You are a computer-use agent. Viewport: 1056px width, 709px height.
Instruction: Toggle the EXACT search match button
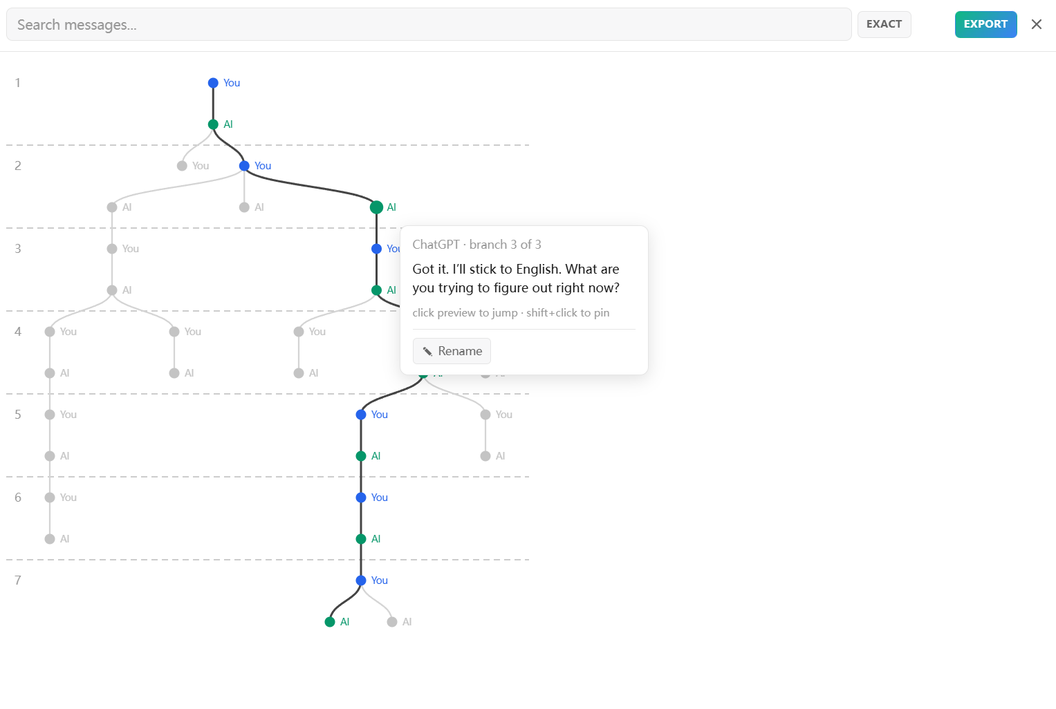click(x=884, y=24)
